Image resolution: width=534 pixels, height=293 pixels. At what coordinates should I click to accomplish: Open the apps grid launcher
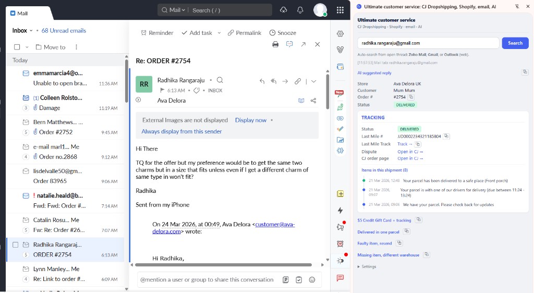(x=340, y=10)
